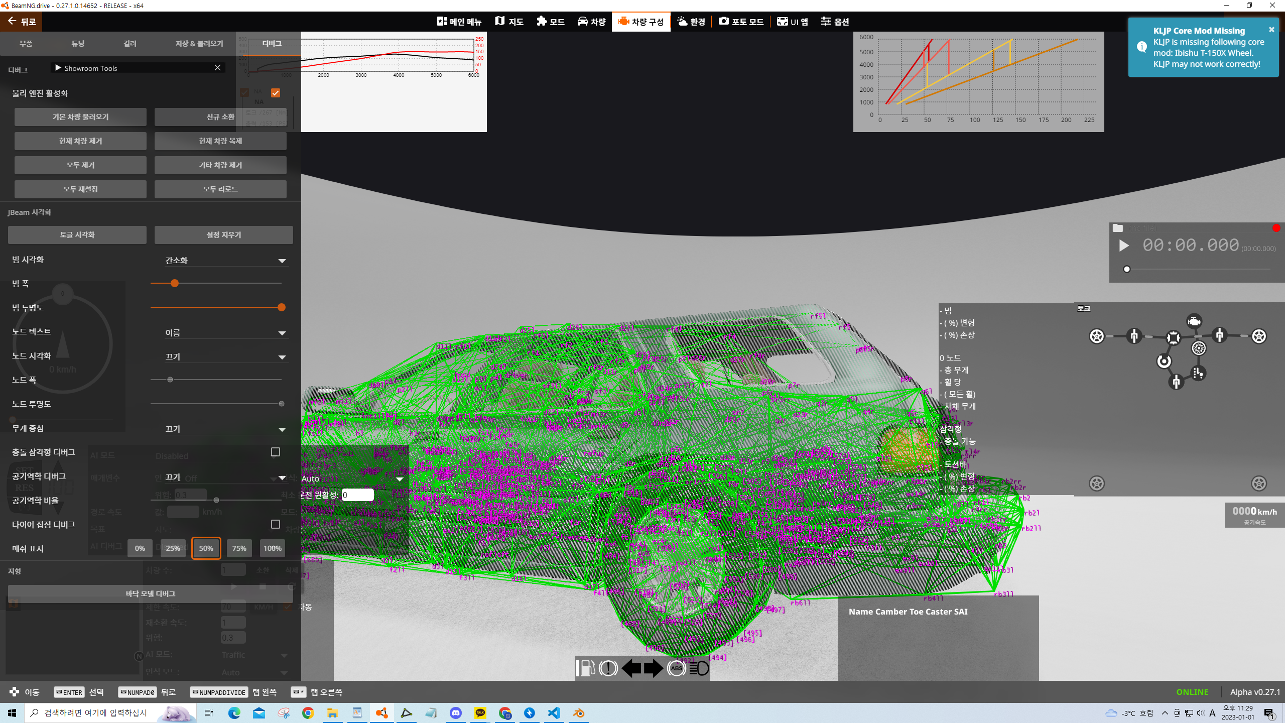Click the low fuel warning icon
This screenshot has height=723, width=1285.
pyautogui.click(x=585, y=668)
